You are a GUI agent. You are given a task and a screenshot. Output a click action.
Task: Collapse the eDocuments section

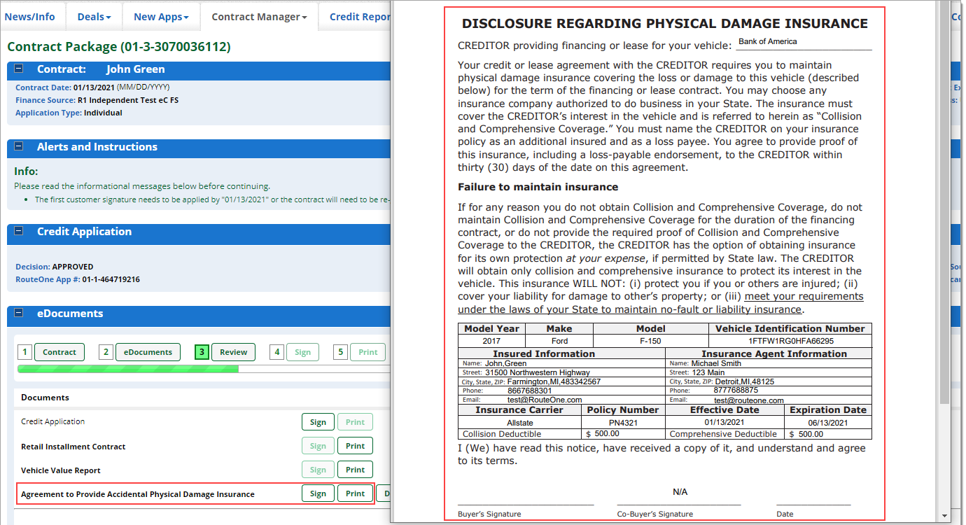(x=19, y=314)
